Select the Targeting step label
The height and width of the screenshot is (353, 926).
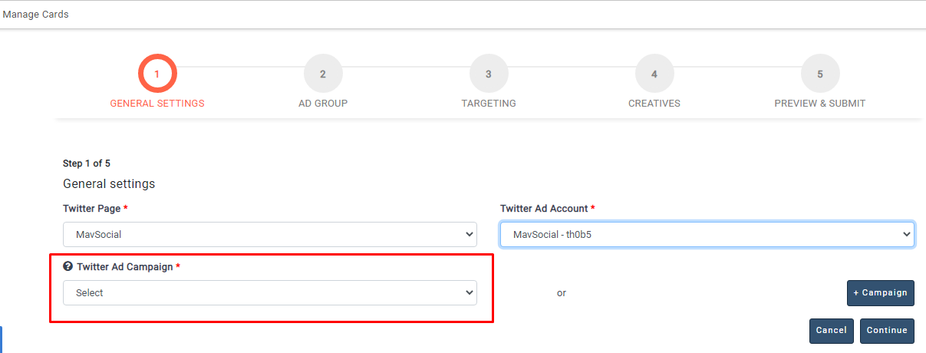489,104
